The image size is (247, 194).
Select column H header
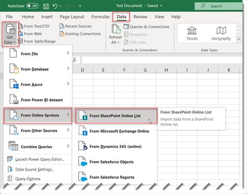pos(166,70)
